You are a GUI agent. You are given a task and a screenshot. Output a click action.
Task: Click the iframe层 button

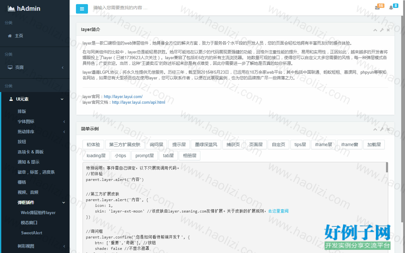(323, 145)
